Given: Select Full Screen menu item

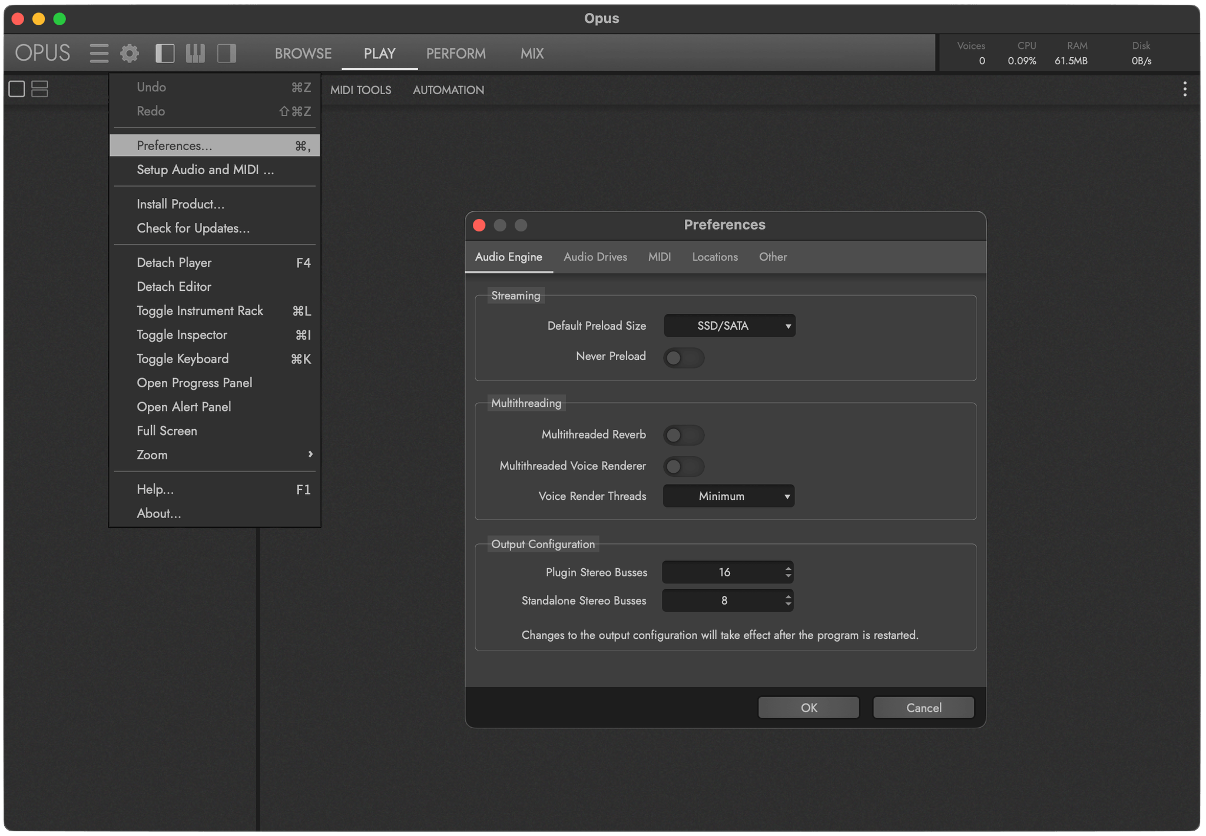Looking at the screenshot, I should click(214, 431).
